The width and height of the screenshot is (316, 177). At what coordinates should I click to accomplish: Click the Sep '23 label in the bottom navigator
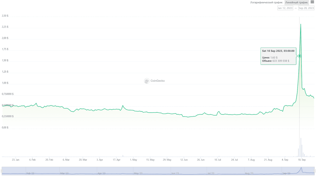pos(287,173)
